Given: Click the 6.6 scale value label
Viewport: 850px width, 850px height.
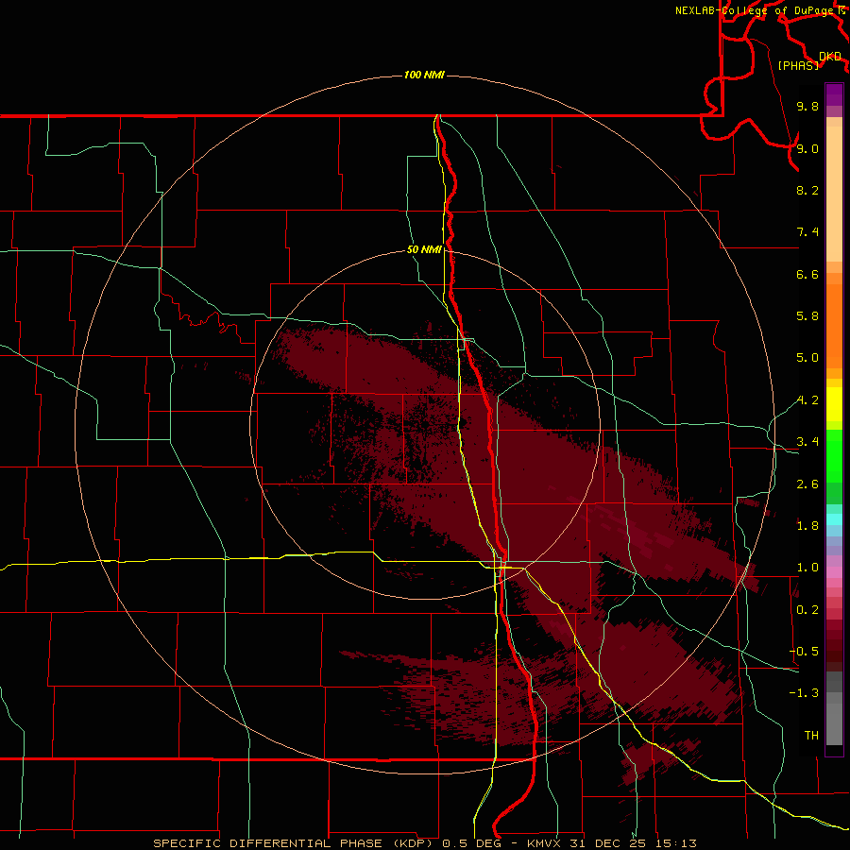Looking at the screenshot, I should pyautogui.click(x=807, y=274).
